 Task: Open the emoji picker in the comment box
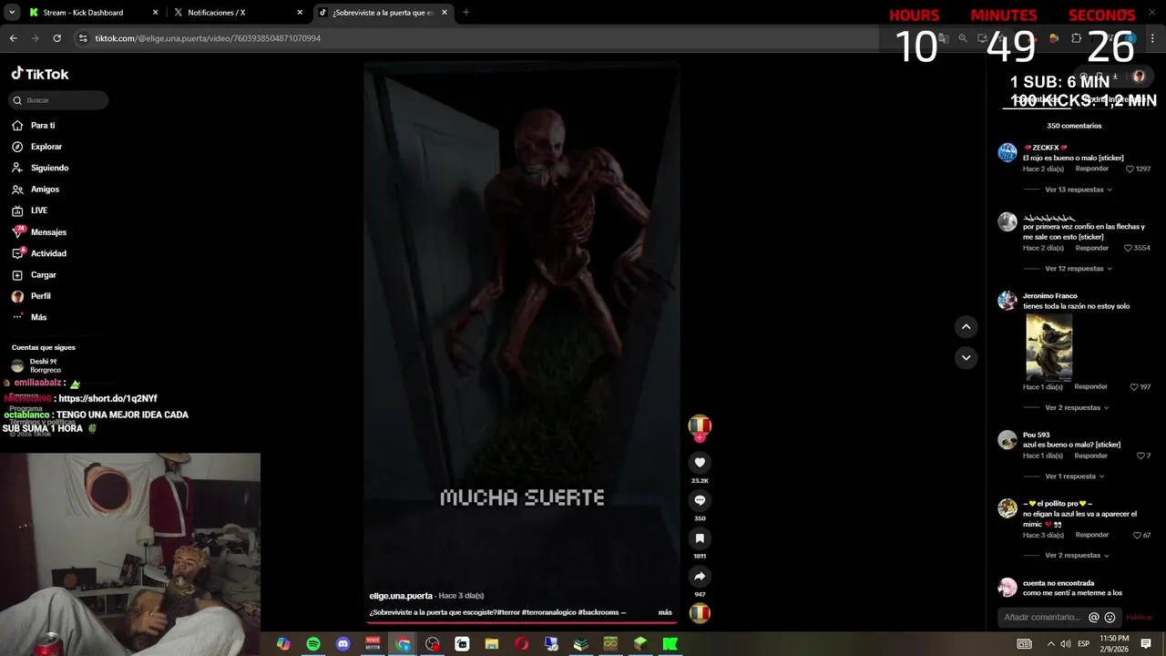click(x=1110, y=617)
